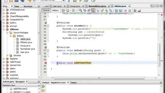Image resolution: width=165 pixels, height=93 pixels.
Task: Switch to the Files tab
Action: pos(16,6)
